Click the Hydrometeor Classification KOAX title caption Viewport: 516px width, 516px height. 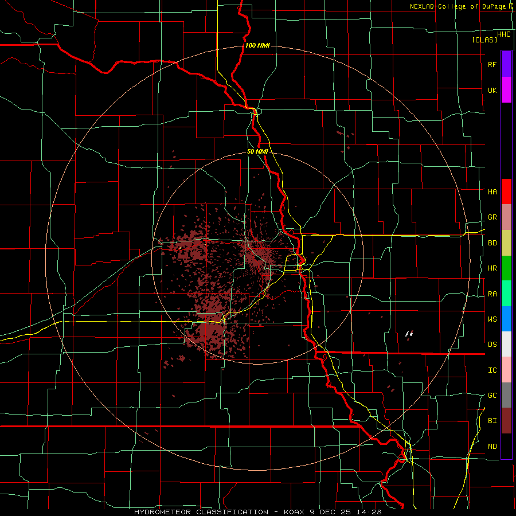click(x=257, y=512)
